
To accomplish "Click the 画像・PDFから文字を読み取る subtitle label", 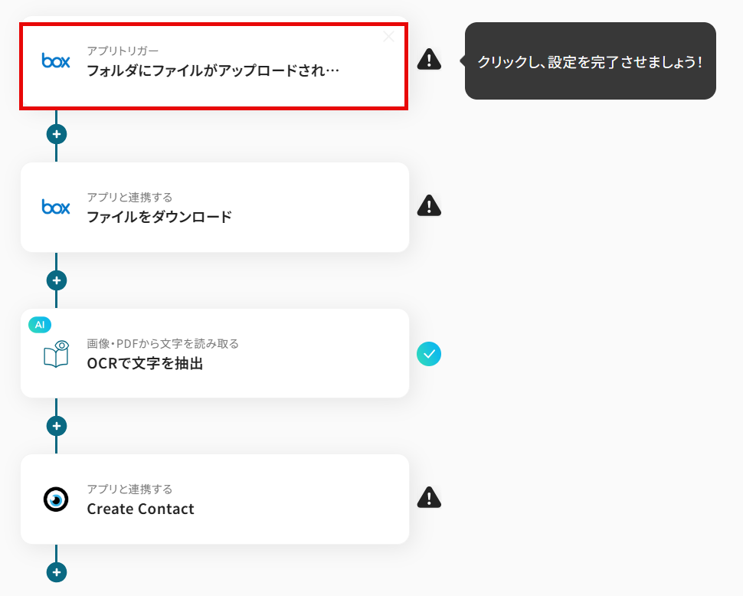I will (162, 343).
